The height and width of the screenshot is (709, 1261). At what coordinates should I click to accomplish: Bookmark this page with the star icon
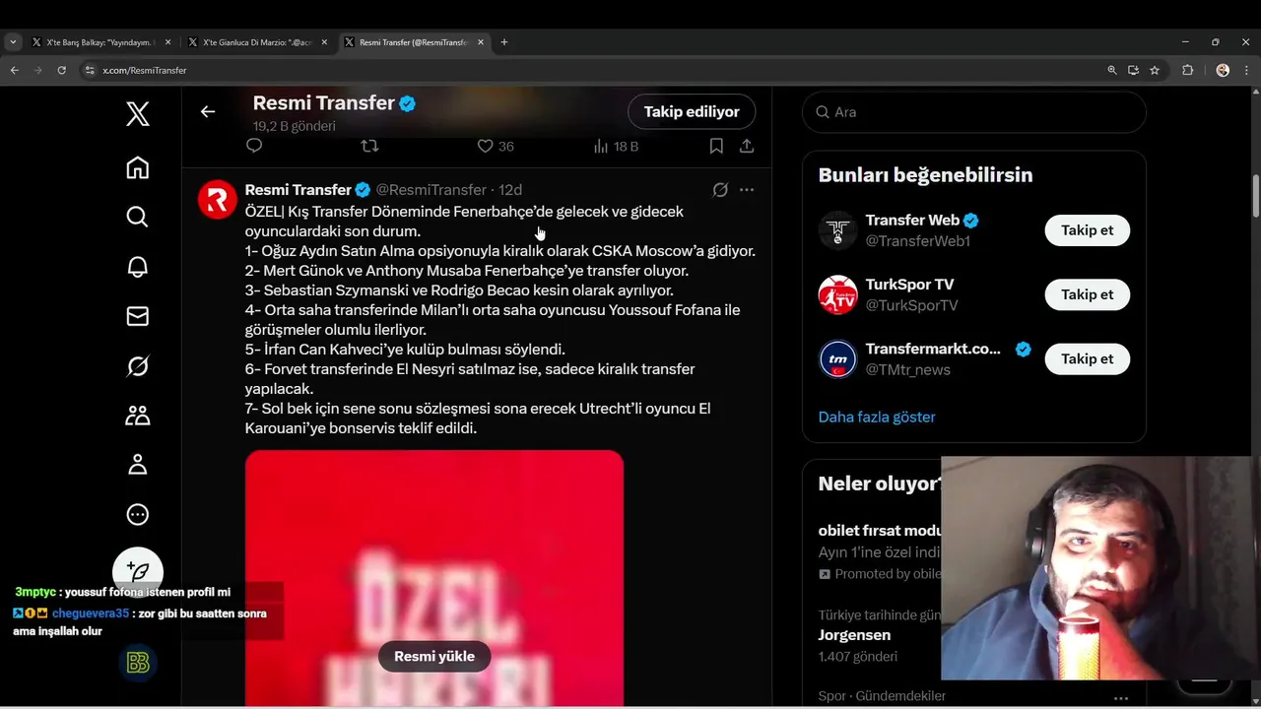(x=1155, y=70)
